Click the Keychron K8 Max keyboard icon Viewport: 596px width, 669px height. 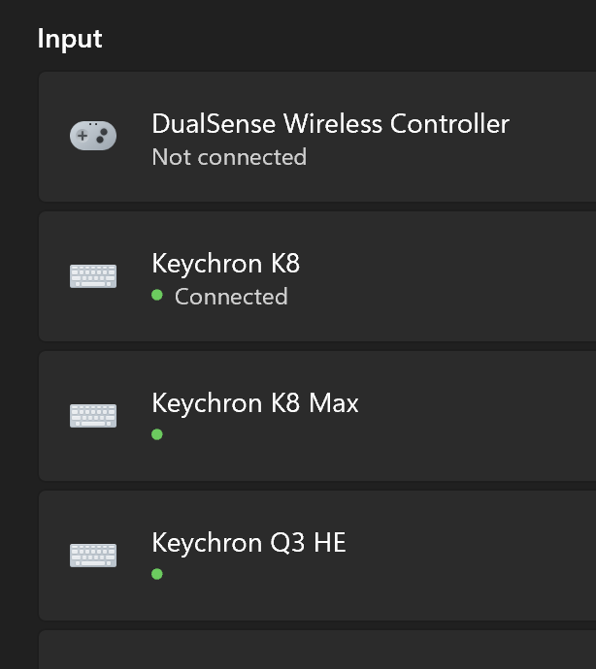[x=93, y=416]
